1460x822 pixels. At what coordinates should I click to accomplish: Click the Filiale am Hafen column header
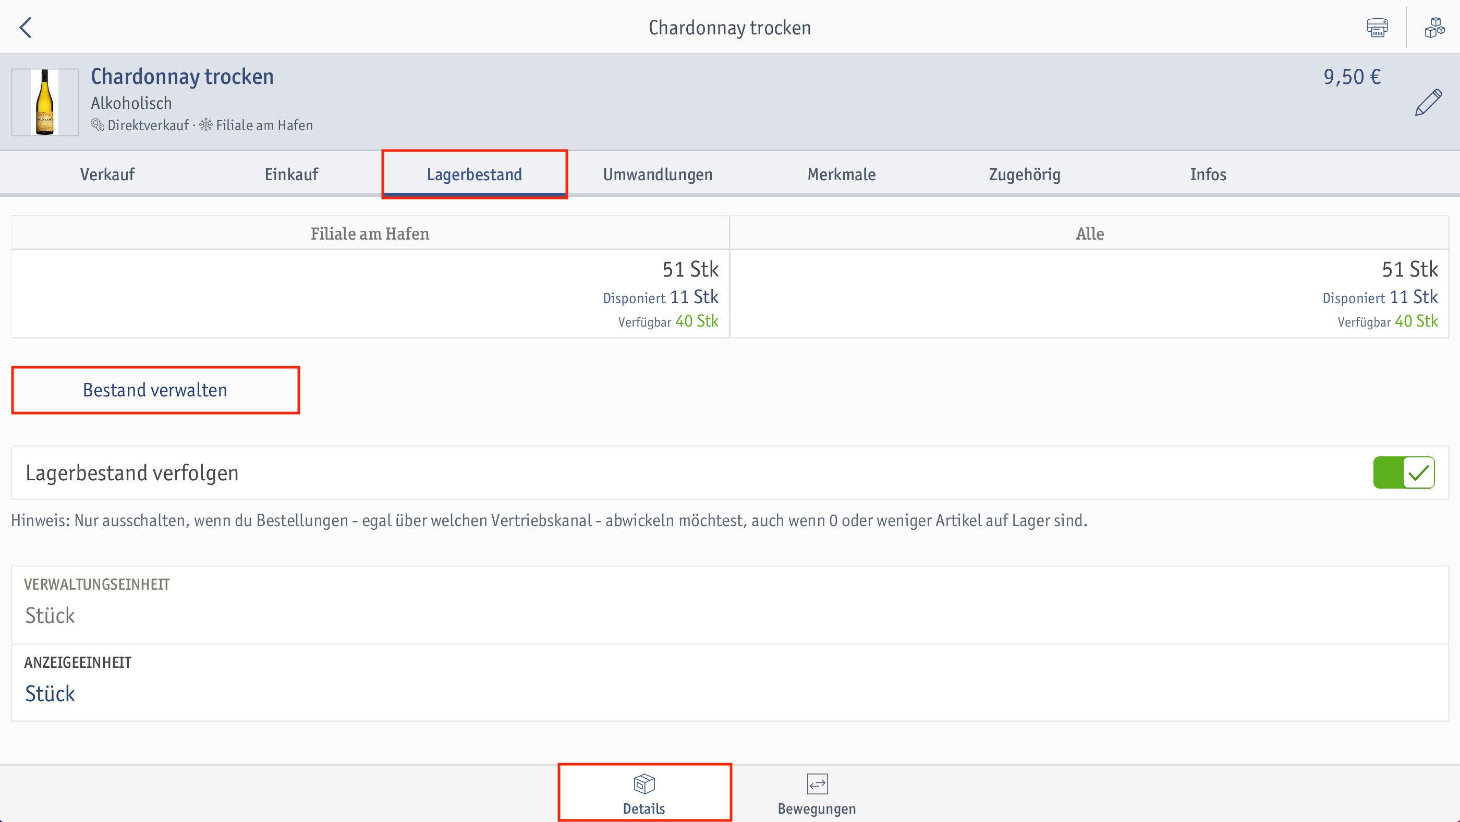click(370, 233)
